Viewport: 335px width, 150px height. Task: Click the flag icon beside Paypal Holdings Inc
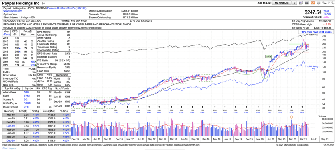point(43,3)
